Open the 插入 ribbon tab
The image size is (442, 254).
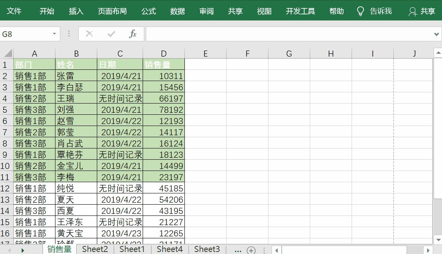[x=76, y=11]
